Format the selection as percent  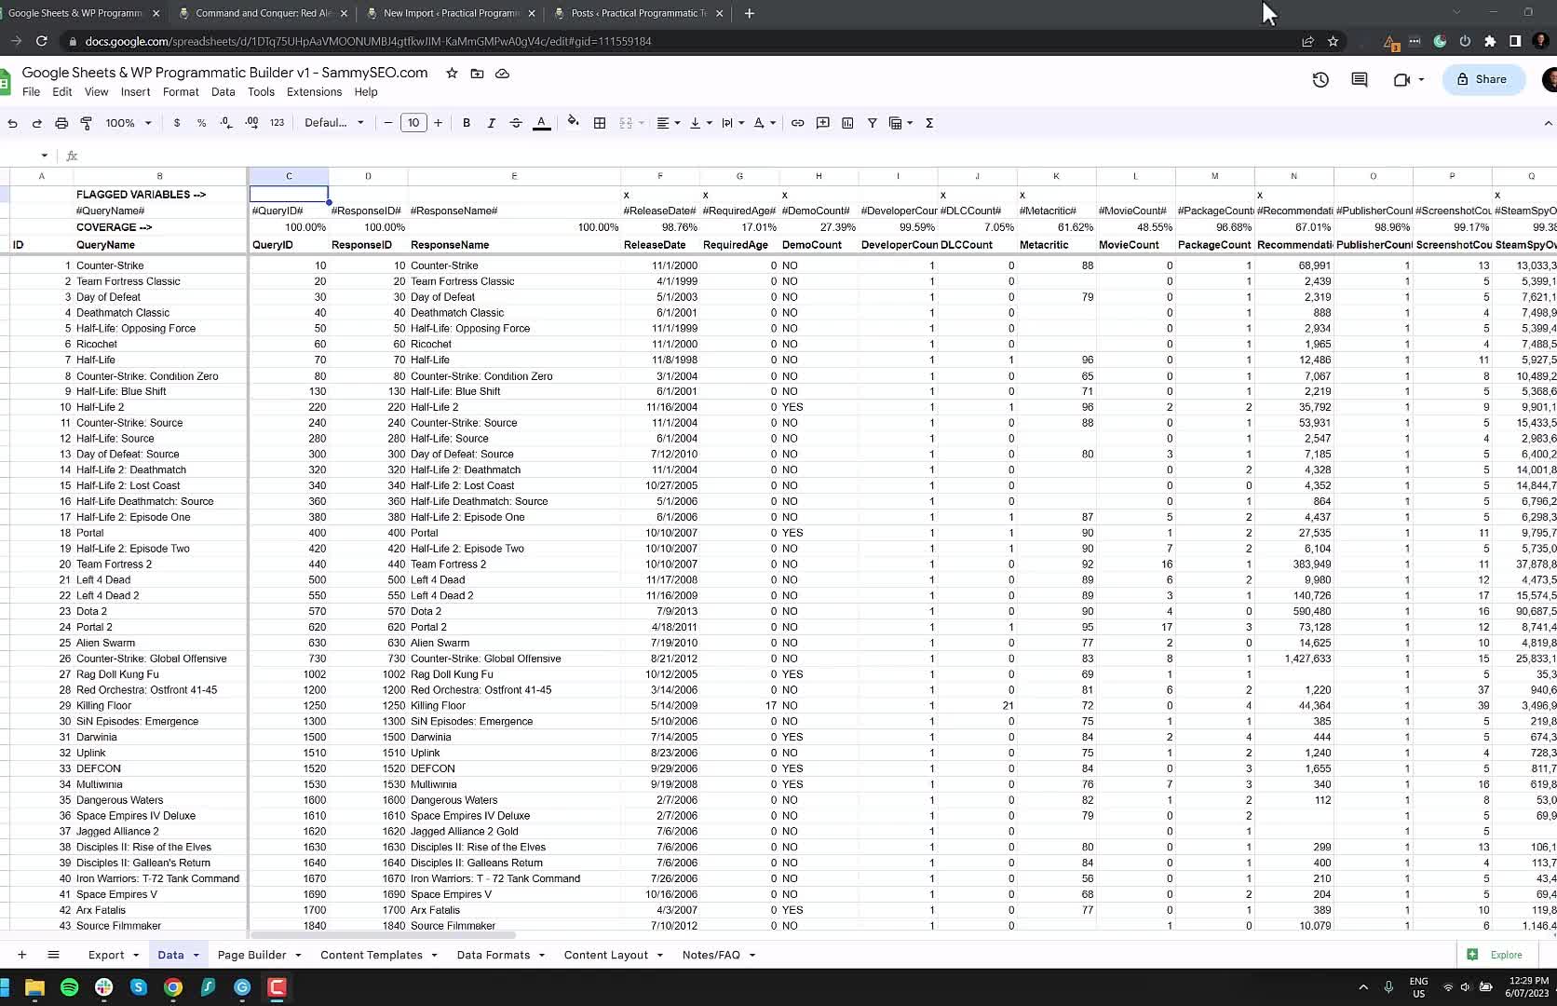coord(201,123)
